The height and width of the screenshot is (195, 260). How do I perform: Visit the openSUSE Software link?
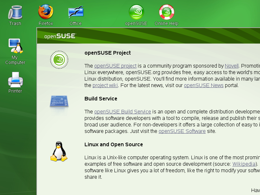pyautogui.click(x=182, y=131)
